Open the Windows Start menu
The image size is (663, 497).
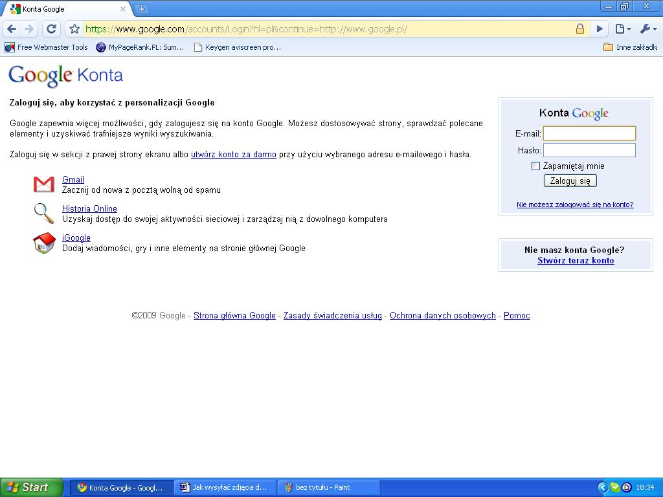32,487
